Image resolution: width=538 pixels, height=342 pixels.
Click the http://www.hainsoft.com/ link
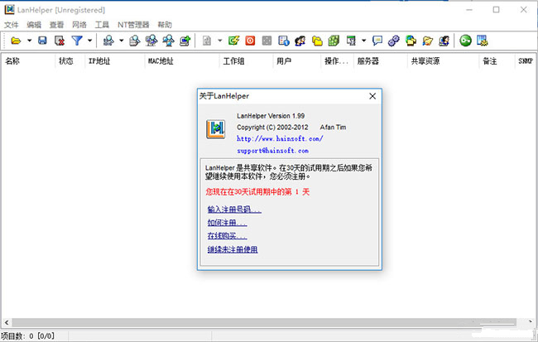pos(280,138)
